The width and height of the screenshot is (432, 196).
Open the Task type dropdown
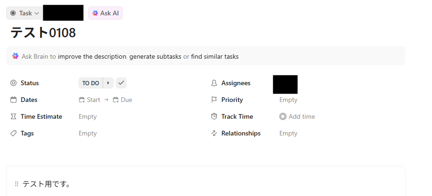click(x=24, y=13)
